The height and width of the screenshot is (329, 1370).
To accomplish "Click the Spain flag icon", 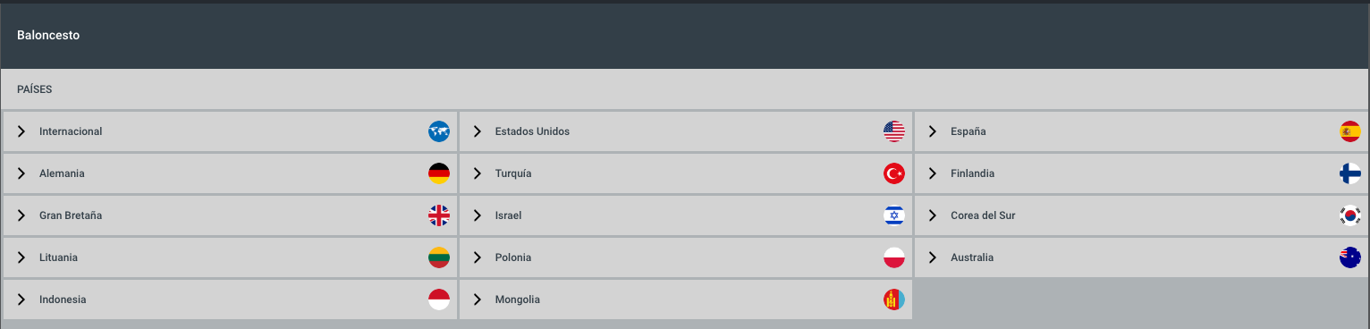I will (1350, 131).
